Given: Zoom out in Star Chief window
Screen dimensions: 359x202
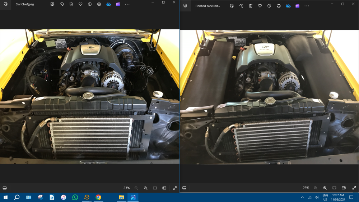Looking at the screenshot, I should click(136, 188).
